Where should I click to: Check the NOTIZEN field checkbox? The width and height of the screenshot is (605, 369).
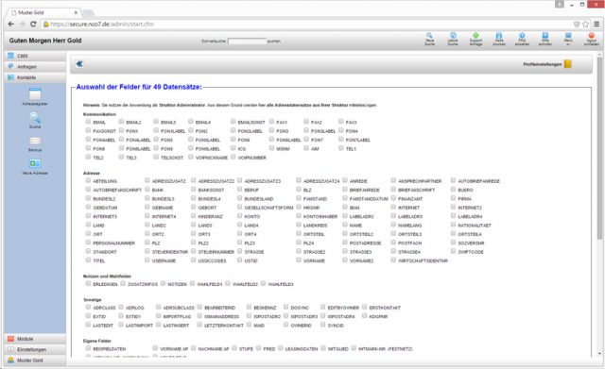pyautogui.click(x=164, y=284)
